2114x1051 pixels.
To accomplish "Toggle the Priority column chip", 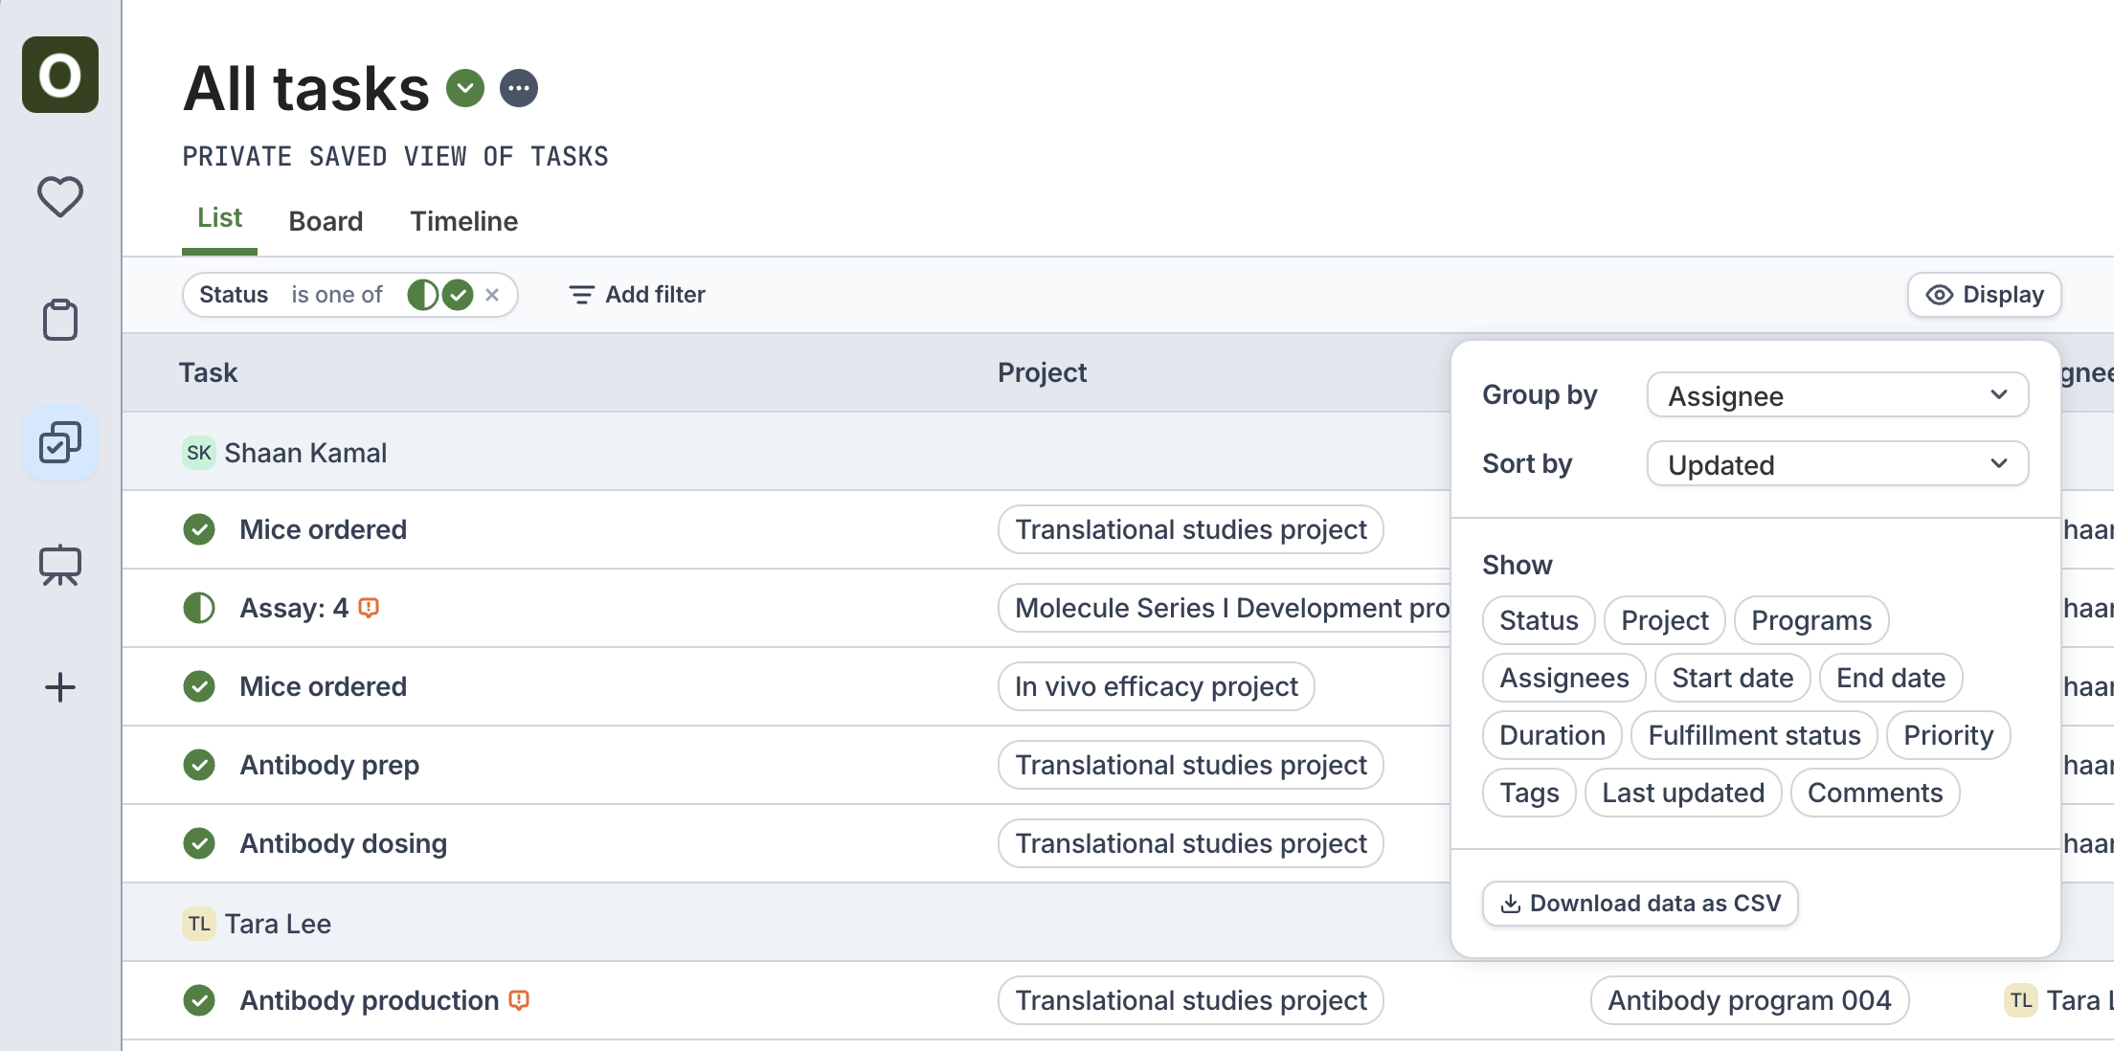I will coord(1947,735).
